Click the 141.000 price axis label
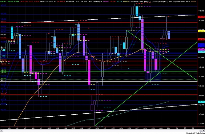205x134 pixels. click(x=201, y=95)
